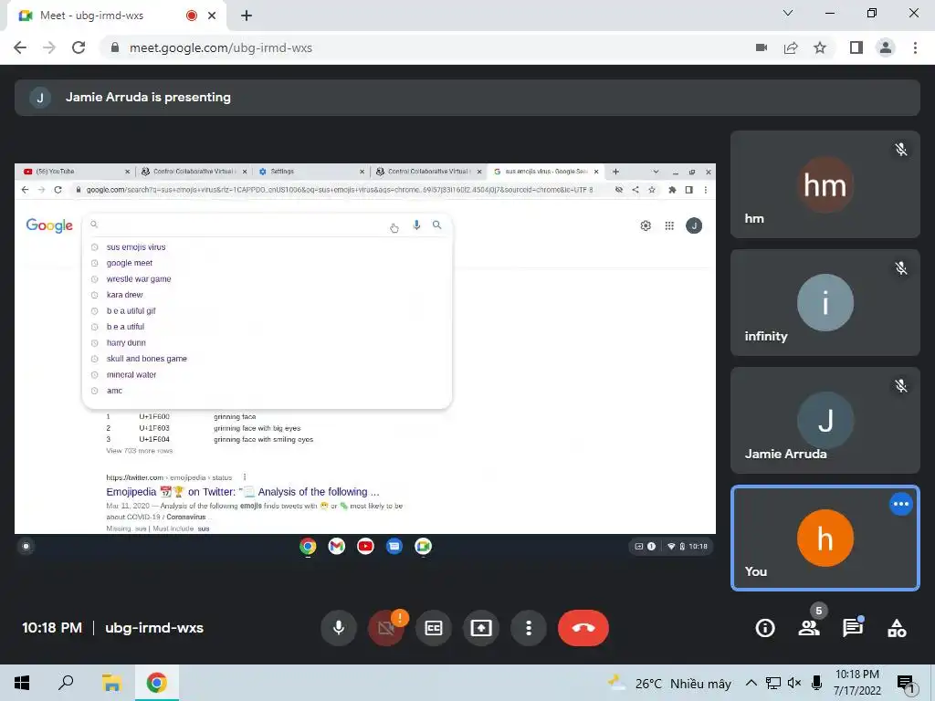
Task: Open Windows notification center icon
Action: click(x=905, y=685)
